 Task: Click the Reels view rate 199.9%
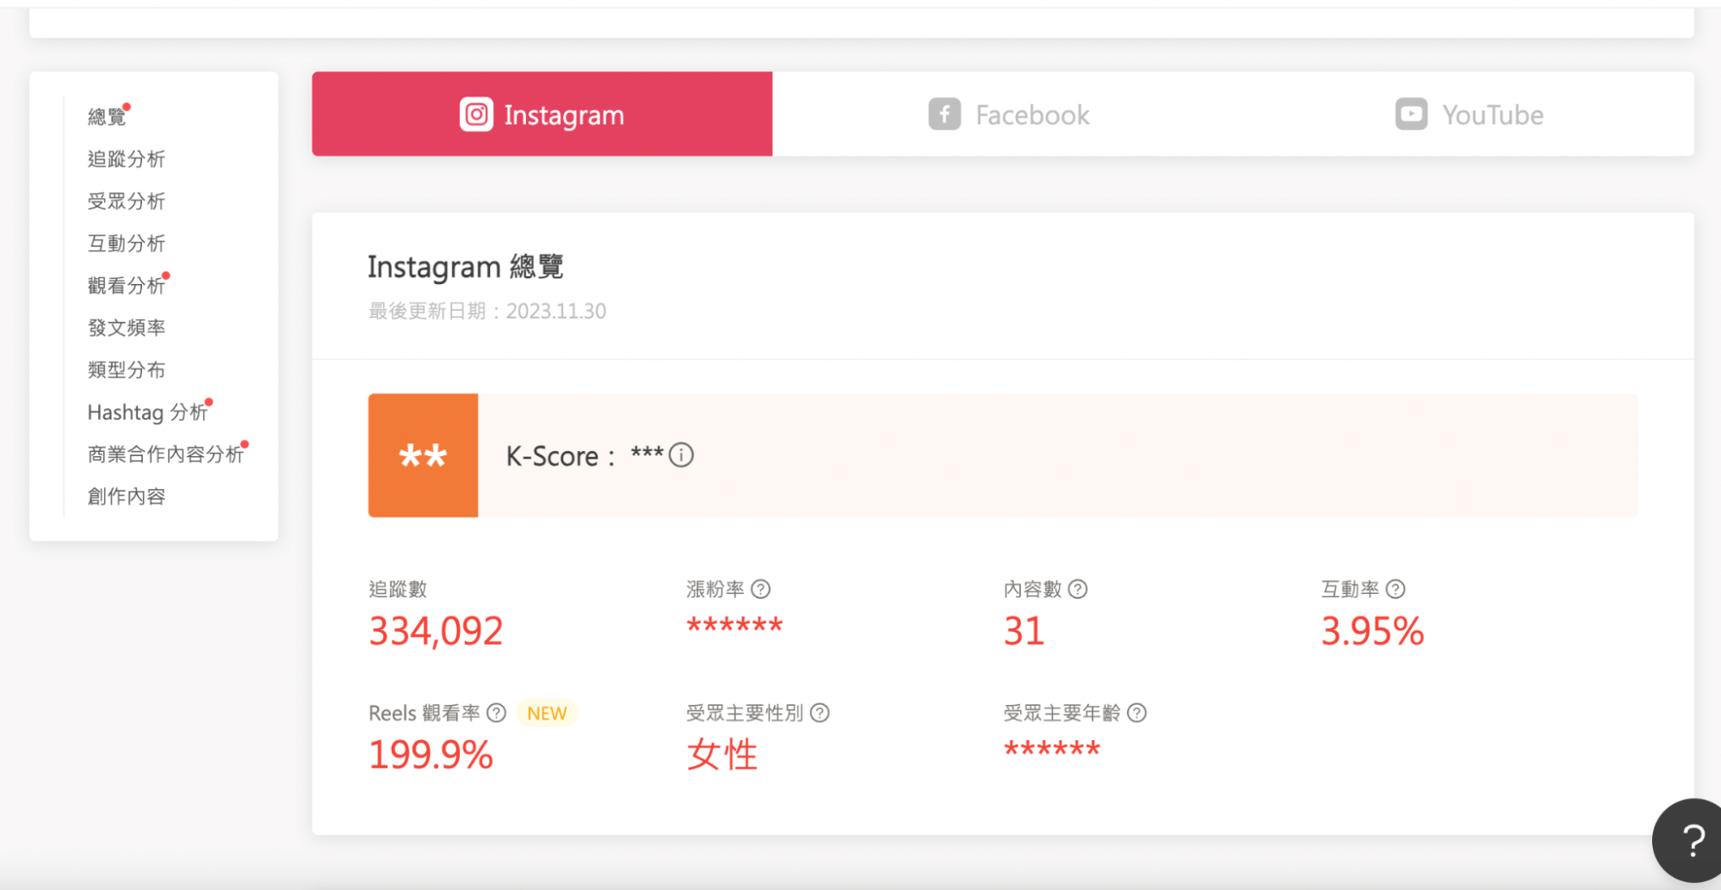[430, 755]
